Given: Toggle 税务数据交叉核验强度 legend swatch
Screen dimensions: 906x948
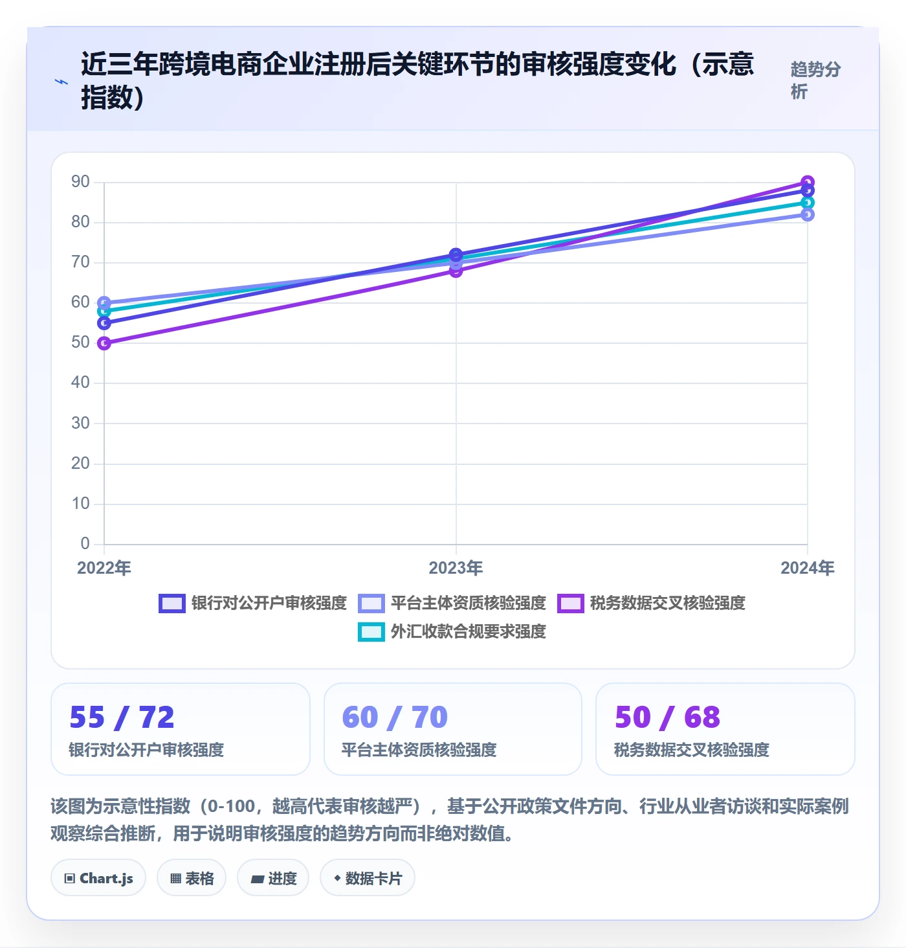Looking at the screenshot, I should (x=571, y=604).
